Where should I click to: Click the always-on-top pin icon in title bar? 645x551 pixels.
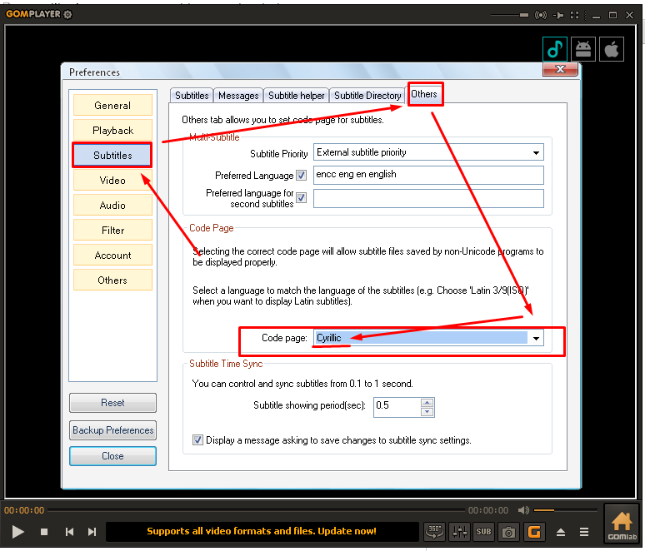click(x=558, y=15)
